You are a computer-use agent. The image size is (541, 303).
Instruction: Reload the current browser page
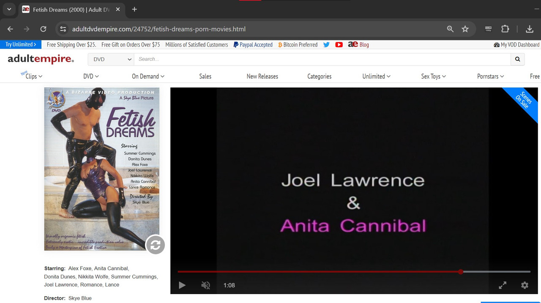point(43,29)
